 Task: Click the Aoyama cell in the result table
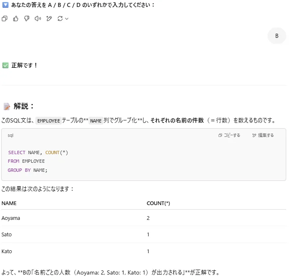tap(11, 218)
